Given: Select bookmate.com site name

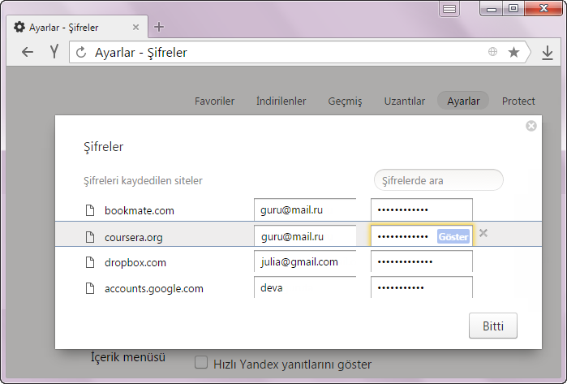Looking at the screenshot, I should coord(140,210).
